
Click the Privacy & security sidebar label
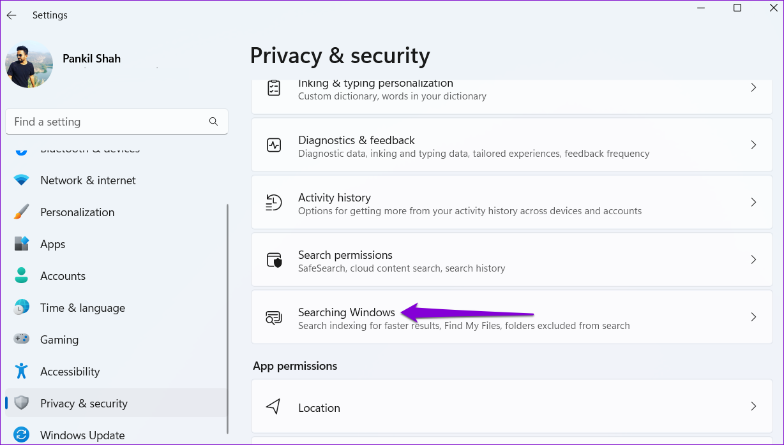click(x=84, y=404)
